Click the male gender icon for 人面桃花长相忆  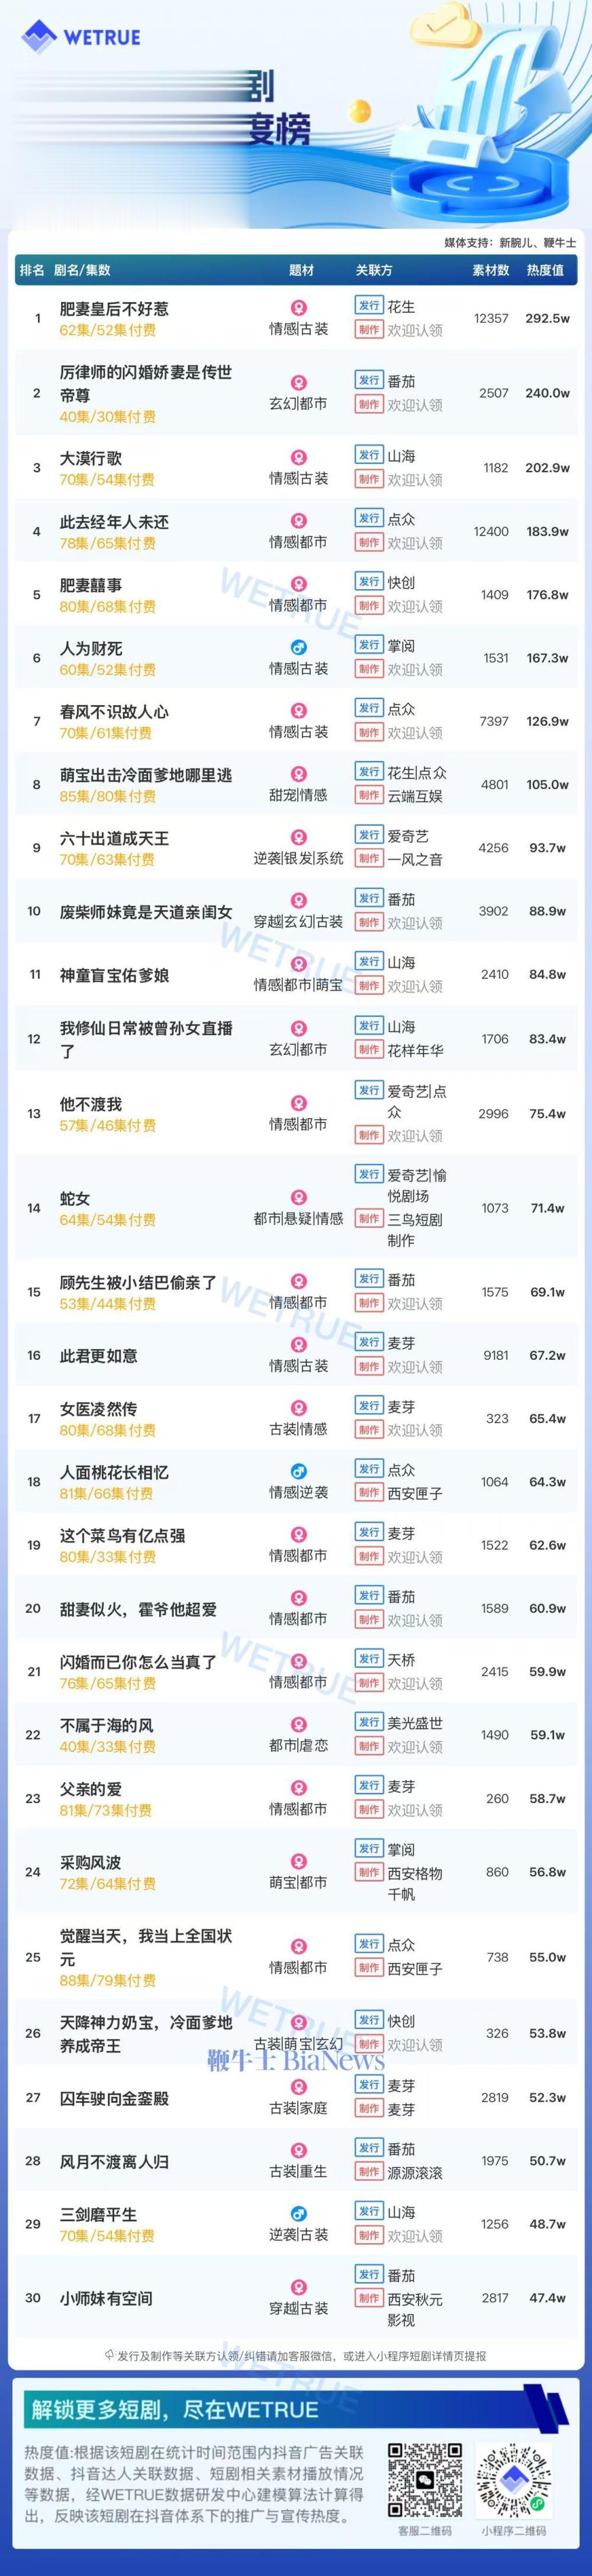click(298, 1471)
